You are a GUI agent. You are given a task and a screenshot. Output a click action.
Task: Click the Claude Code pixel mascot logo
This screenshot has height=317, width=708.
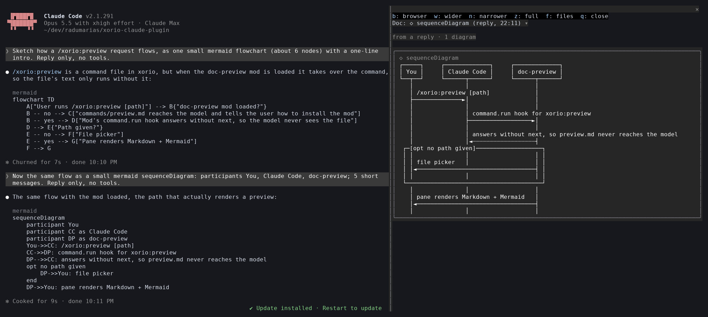point(22,21)
